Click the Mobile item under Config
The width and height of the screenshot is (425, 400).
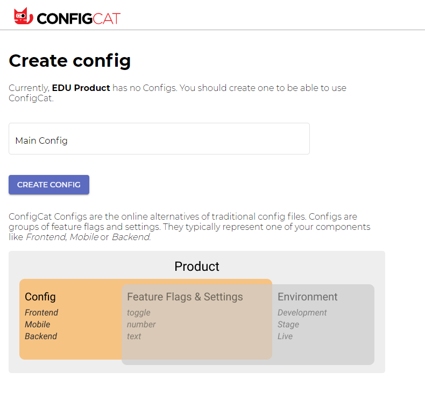(38, 324)
